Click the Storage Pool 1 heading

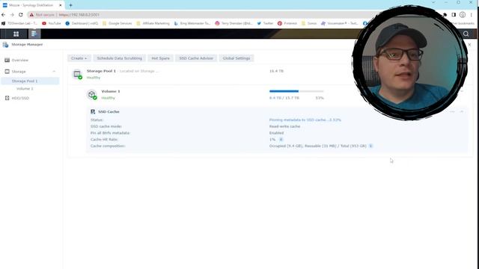pos(101,71)
